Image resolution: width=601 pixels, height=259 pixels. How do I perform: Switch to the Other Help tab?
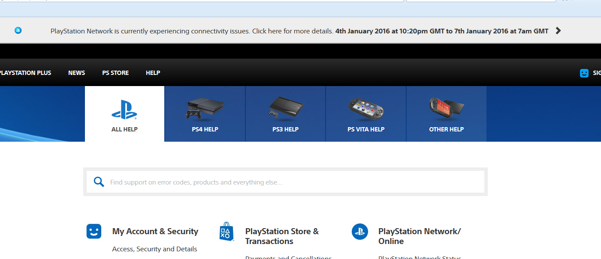(x=447, y=114)
